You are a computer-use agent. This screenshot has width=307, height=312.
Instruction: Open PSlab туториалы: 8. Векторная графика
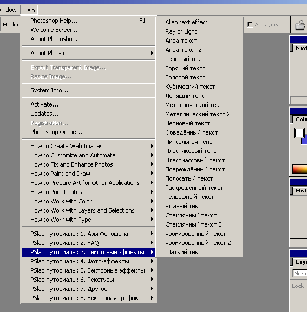88,298
